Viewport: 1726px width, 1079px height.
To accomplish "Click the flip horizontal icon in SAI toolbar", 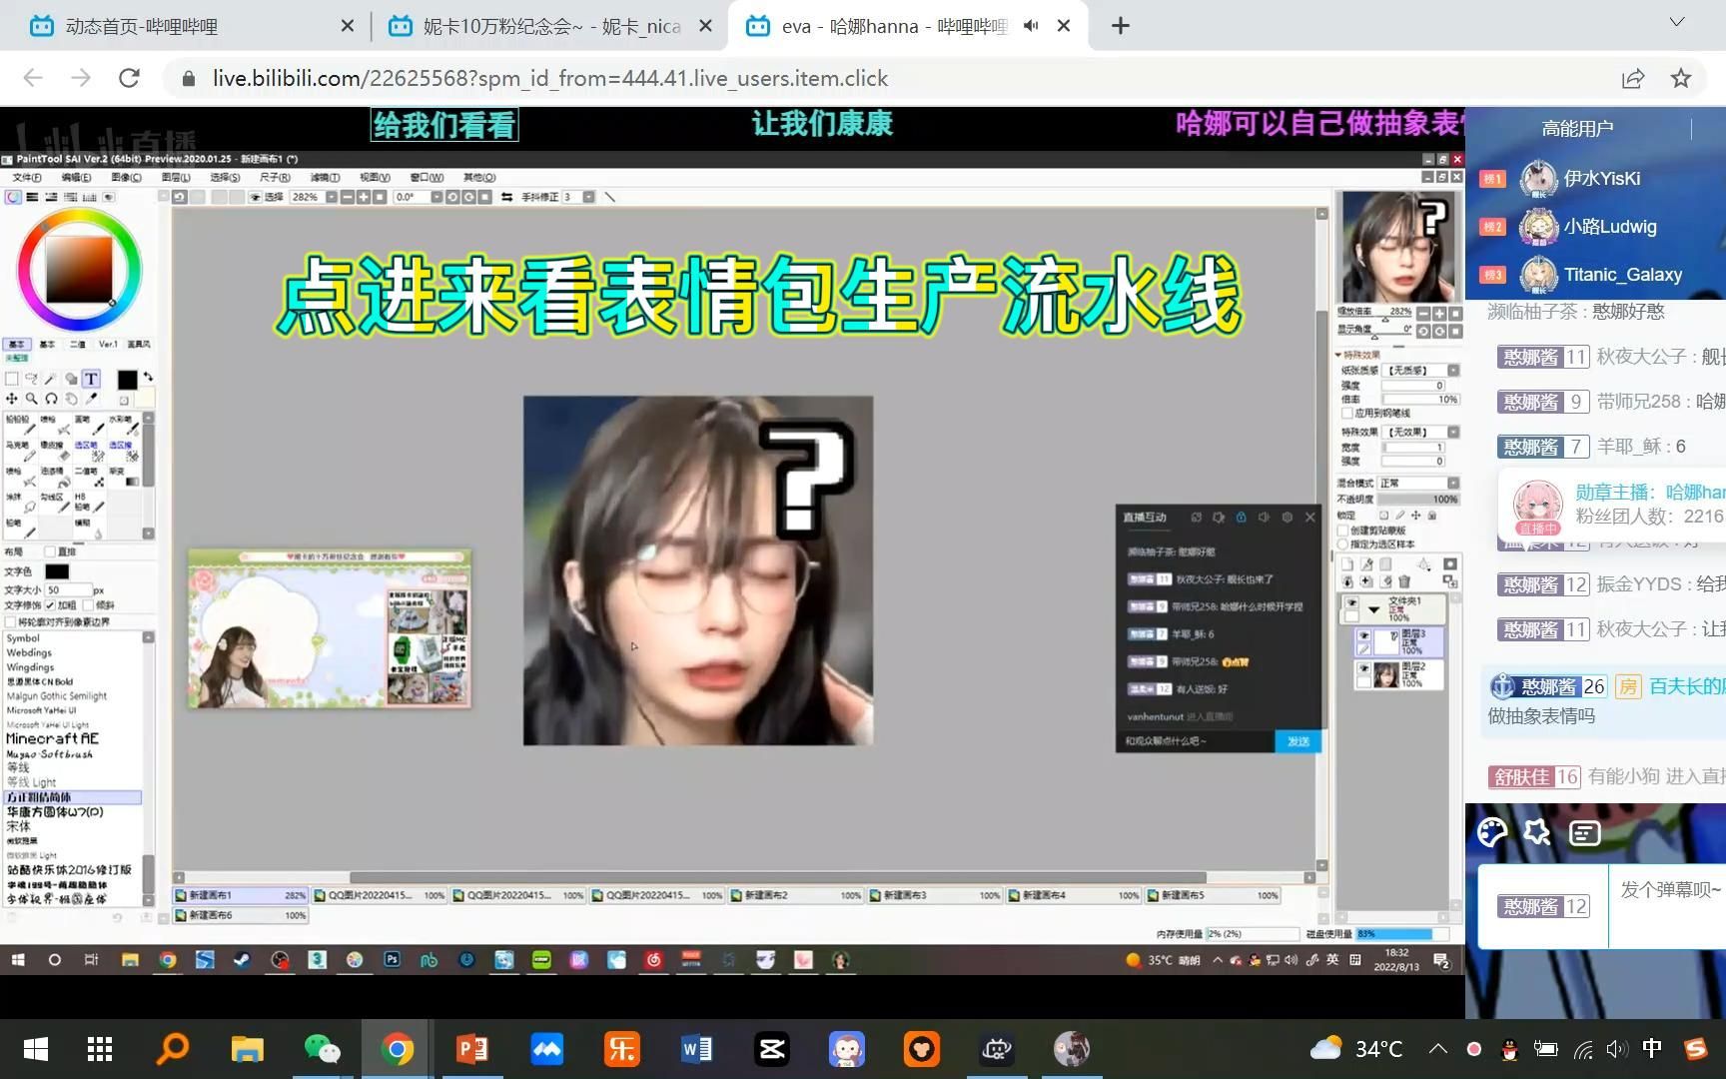I will pyautogui.click(x=507, y=197).
